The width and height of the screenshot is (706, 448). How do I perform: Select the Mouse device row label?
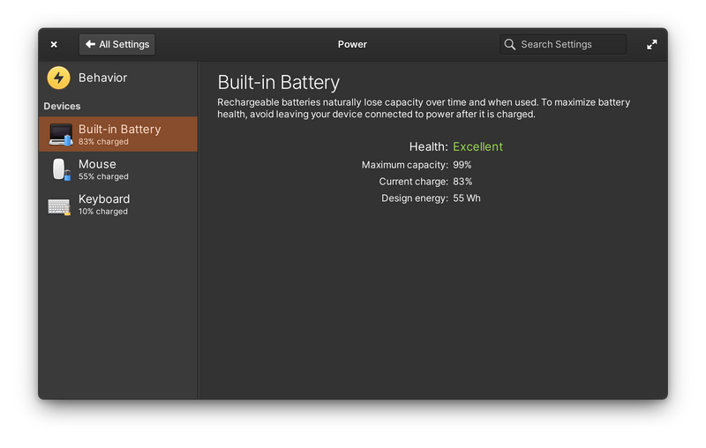pyautogui.click(x=97, y=164)
